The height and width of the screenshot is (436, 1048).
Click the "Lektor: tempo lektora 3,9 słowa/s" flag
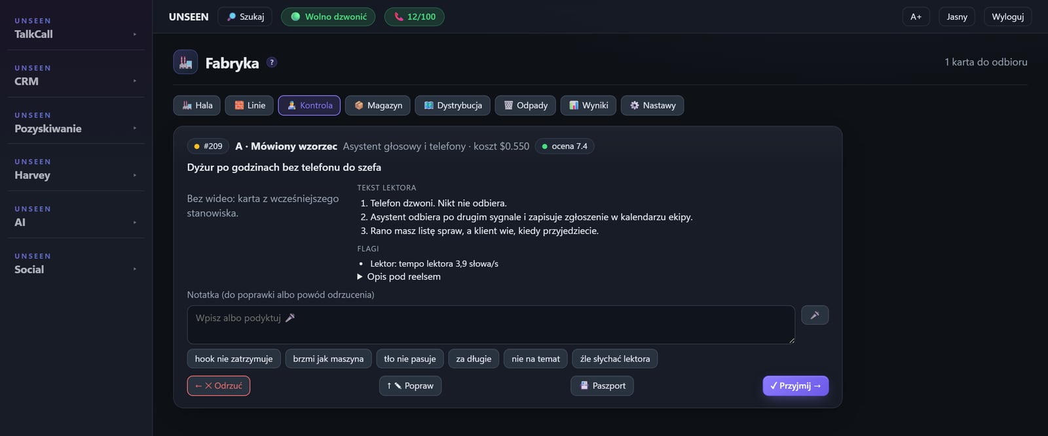(x=434, y=264)
